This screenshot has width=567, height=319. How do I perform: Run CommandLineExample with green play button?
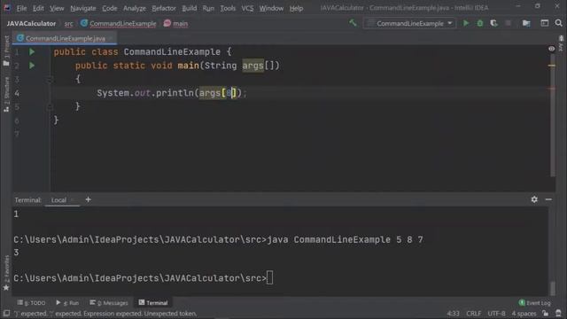(x=466, y=24)
